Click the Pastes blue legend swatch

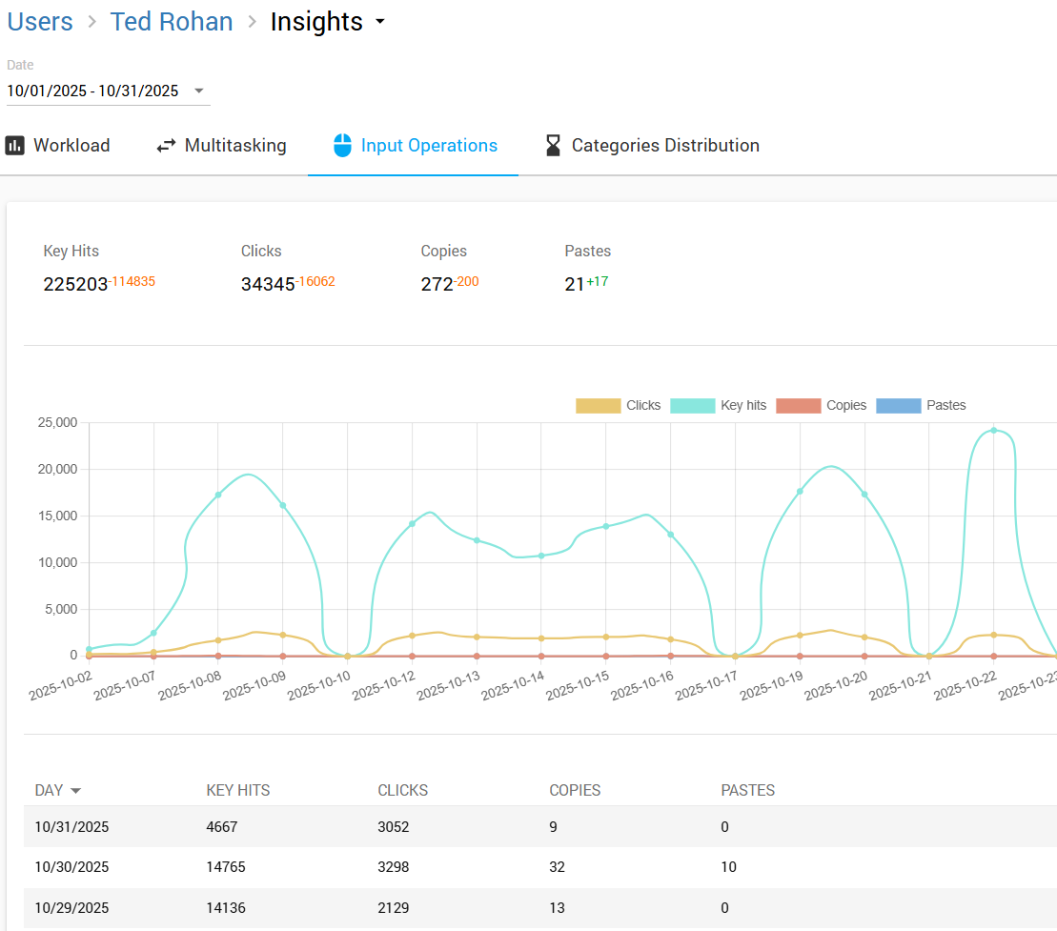pos(898,406)
